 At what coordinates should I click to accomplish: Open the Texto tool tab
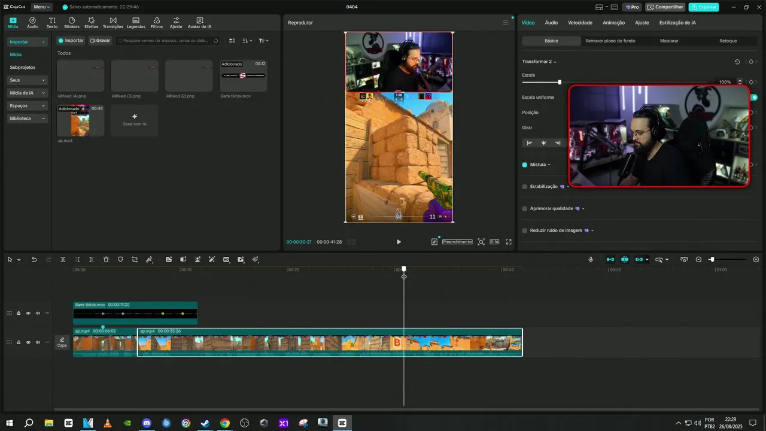coord(52,23)
